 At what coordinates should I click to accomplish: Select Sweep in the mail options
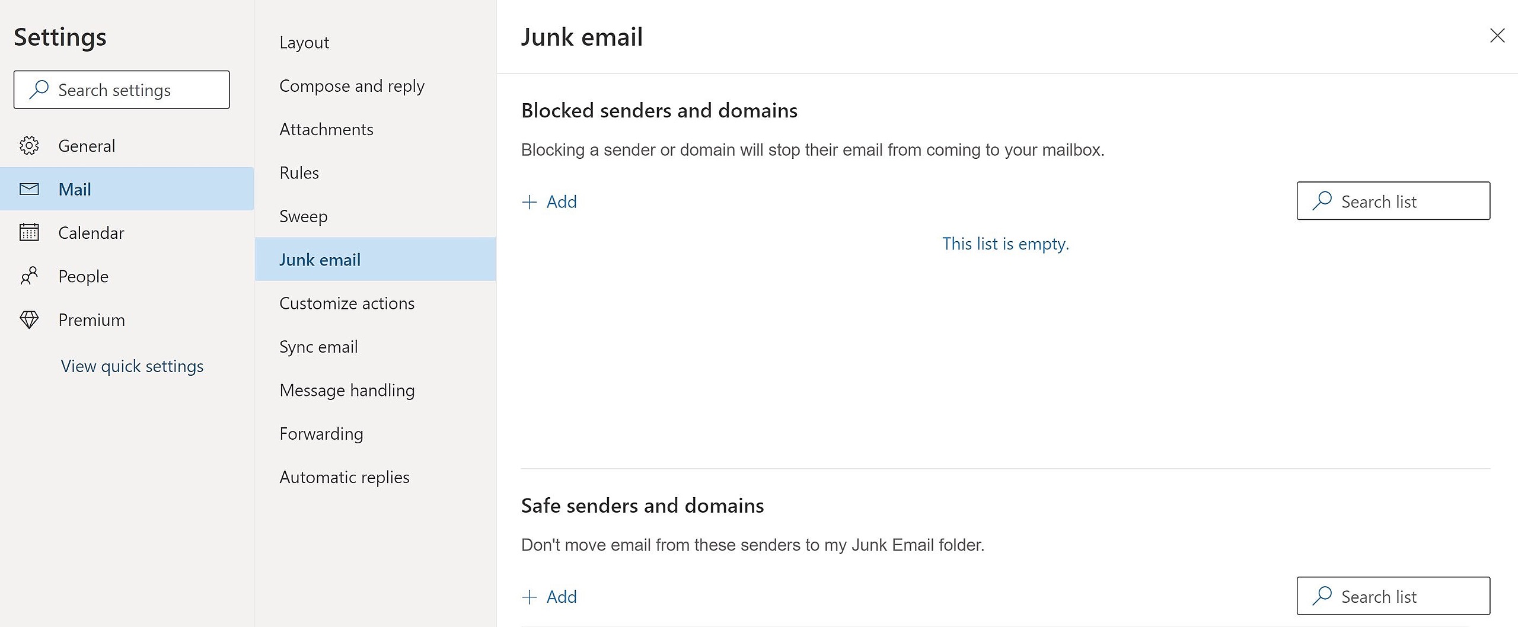304,216
